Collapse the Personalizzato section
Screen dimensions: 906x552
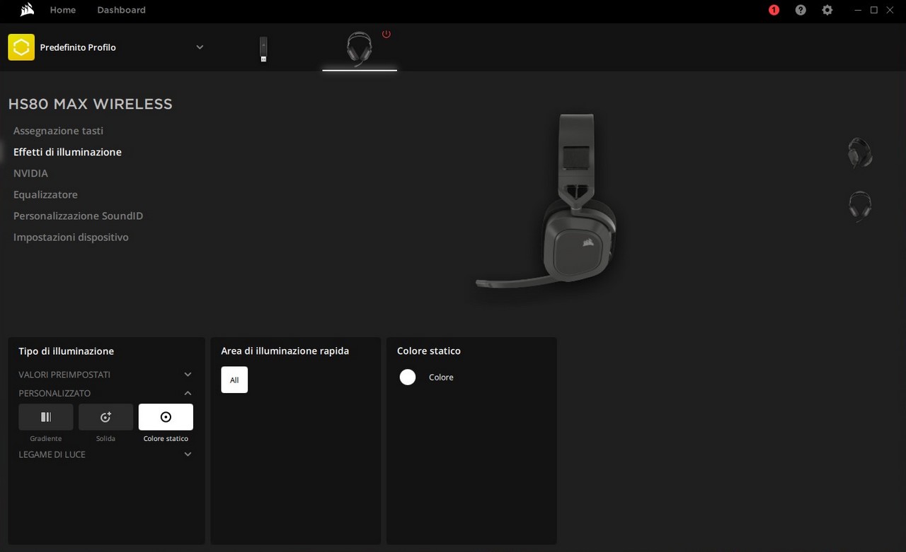(x=188, y=393)
